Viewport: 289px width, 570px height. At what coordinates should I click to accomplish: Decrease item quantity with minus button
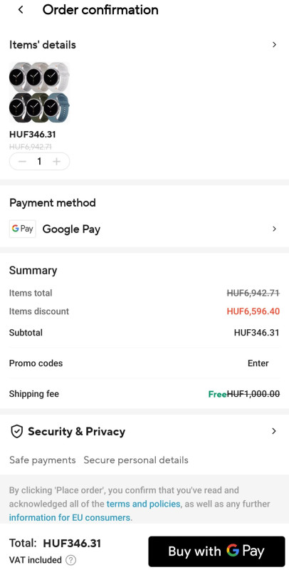tap(23, 162)
